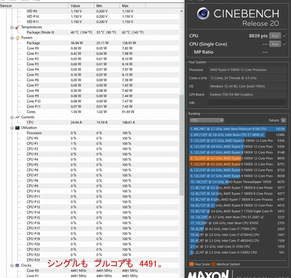This screenshot has width=291, height=278.
Task: Toggle the CPU (Single Core) test checkmark
Action: [x=285, y=44]
